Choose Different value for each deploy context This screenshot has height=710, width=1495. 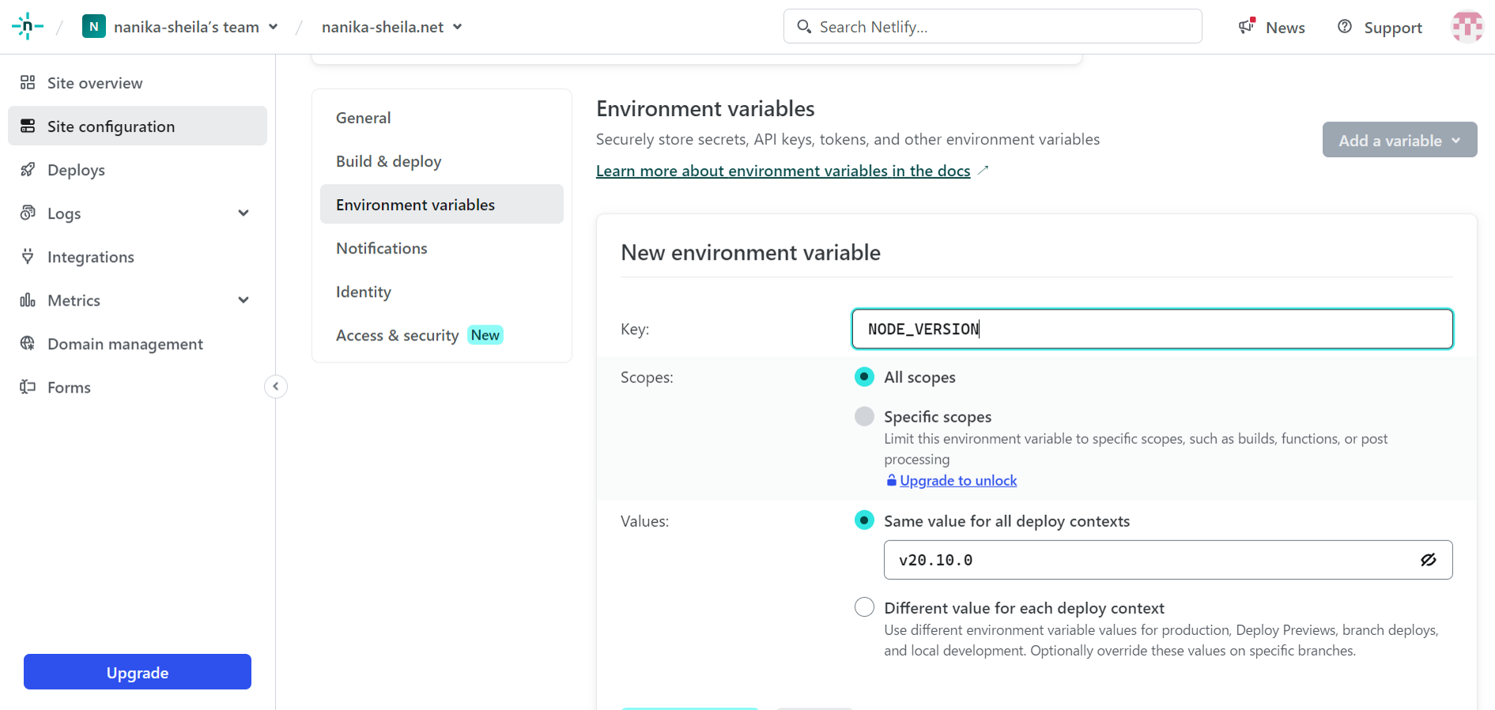(x=864, y=607)
